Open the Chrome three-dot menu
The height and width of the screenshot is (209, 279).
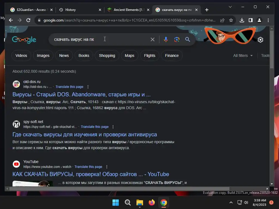(268, 20)
